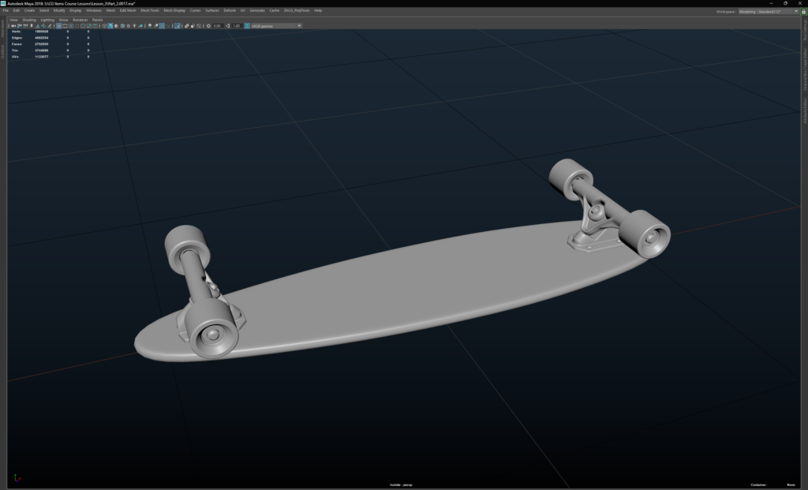
Task: Open the Workspace Modeling - Standard dropdown
Action: tap(769, 11)
